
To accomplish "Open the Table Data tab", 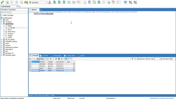I will (69, 56).
